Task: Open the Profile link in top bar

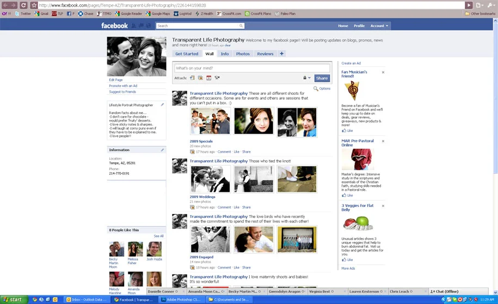Action: point(359,26)
